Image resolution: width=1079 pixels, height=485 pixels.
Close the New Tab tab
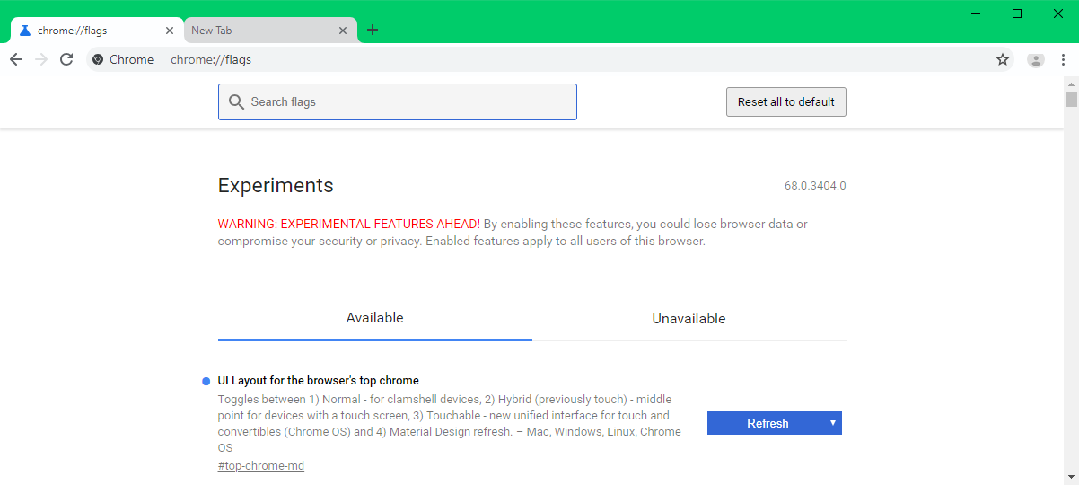point(343,31)
